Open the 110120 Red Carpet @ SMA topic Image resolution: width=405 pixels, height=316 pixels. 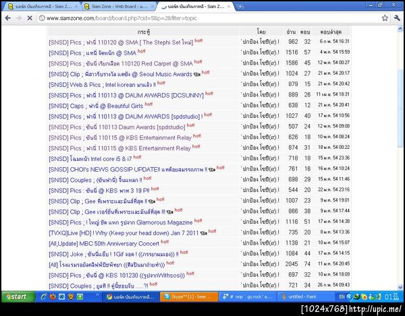coord(121,63)
